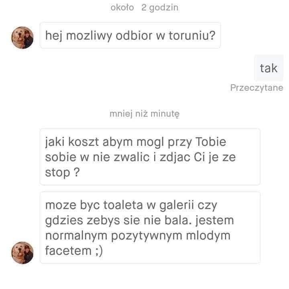Select the message starting with "jaki koszt"
The image size is (289, 289).
[150, 157]
